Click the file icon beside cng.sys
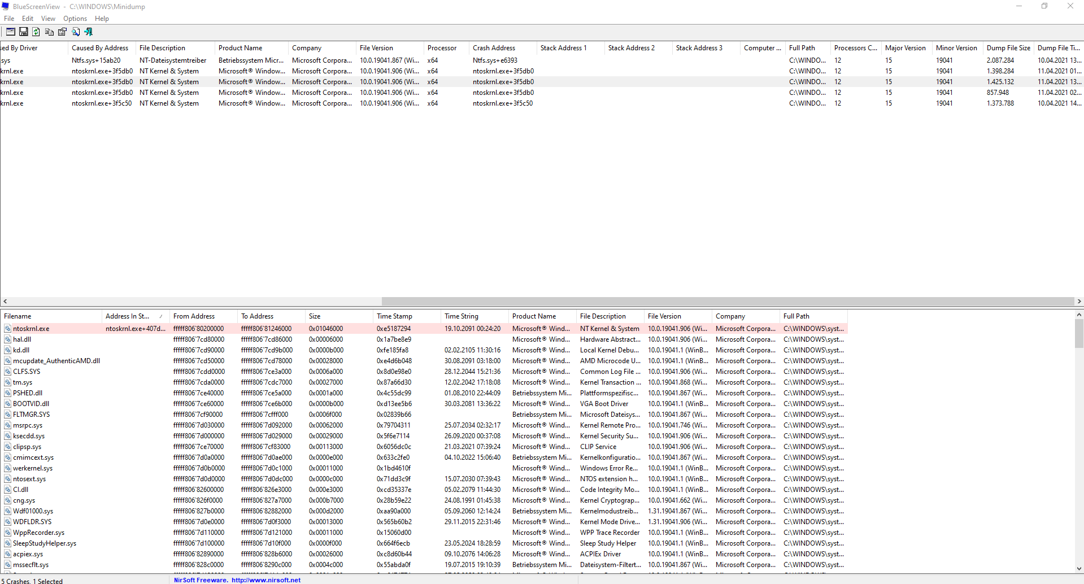Viewport: 1084px width, 584px height. click(8, 500)
